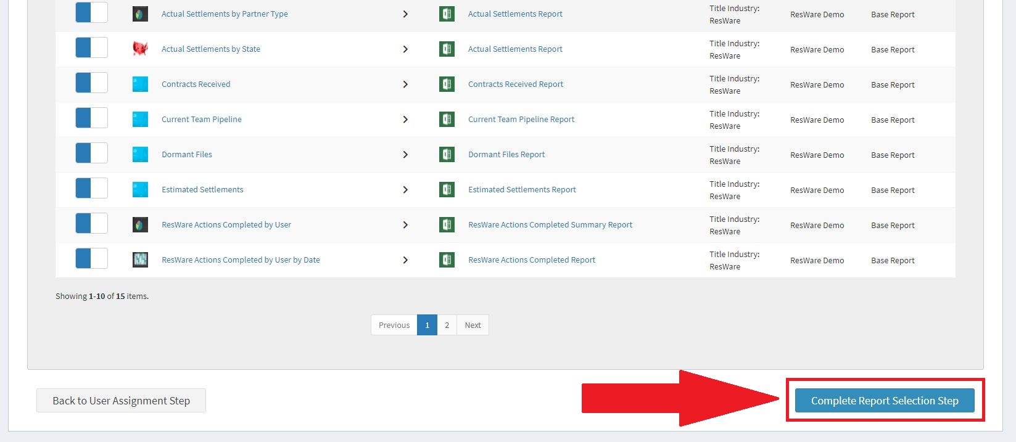Click Excel icon beside Contracts Received Report
The width and height of the screenshot is (1016, 442).
[447, 84]
